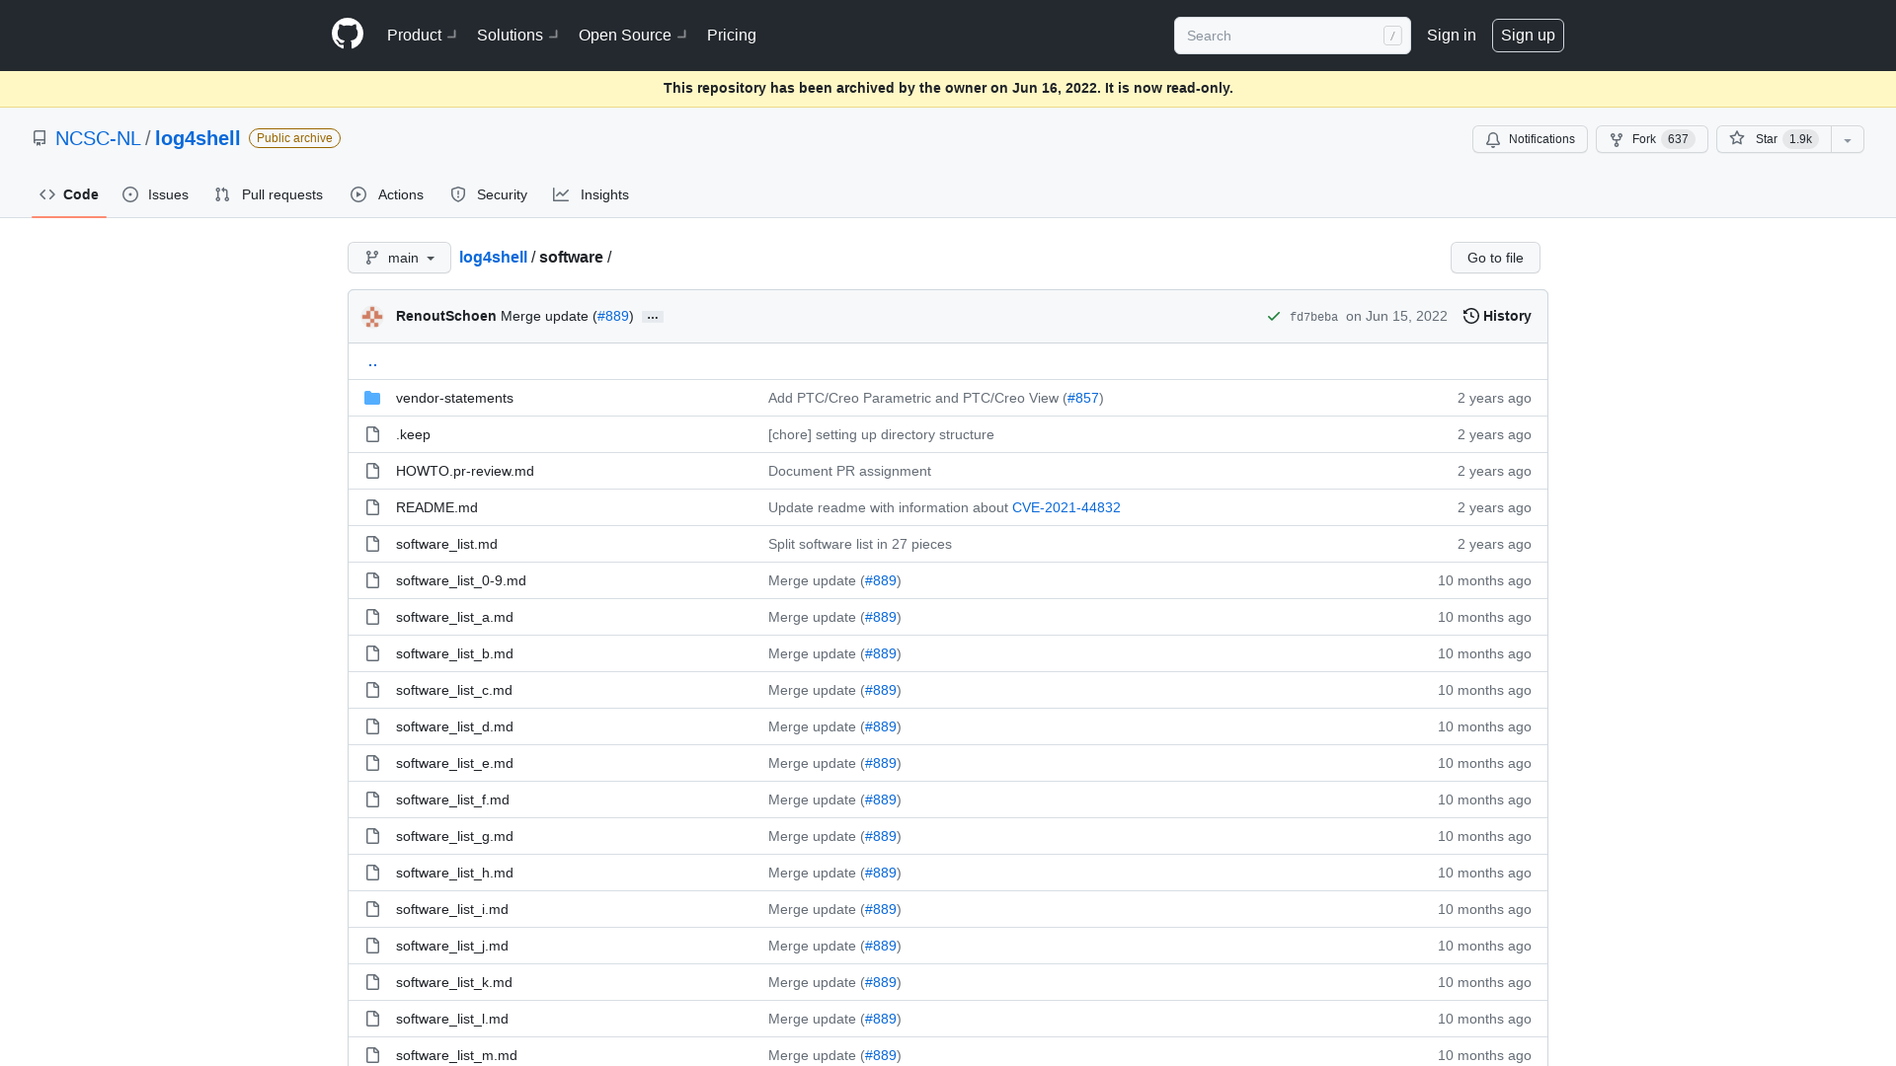Switch to the Issues tab
Screen dimensions: 1896x1066
click(156, 194)
